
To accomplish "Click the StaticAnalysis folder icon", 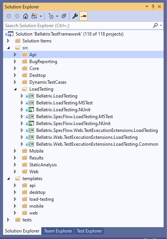I will pos(24,164).
